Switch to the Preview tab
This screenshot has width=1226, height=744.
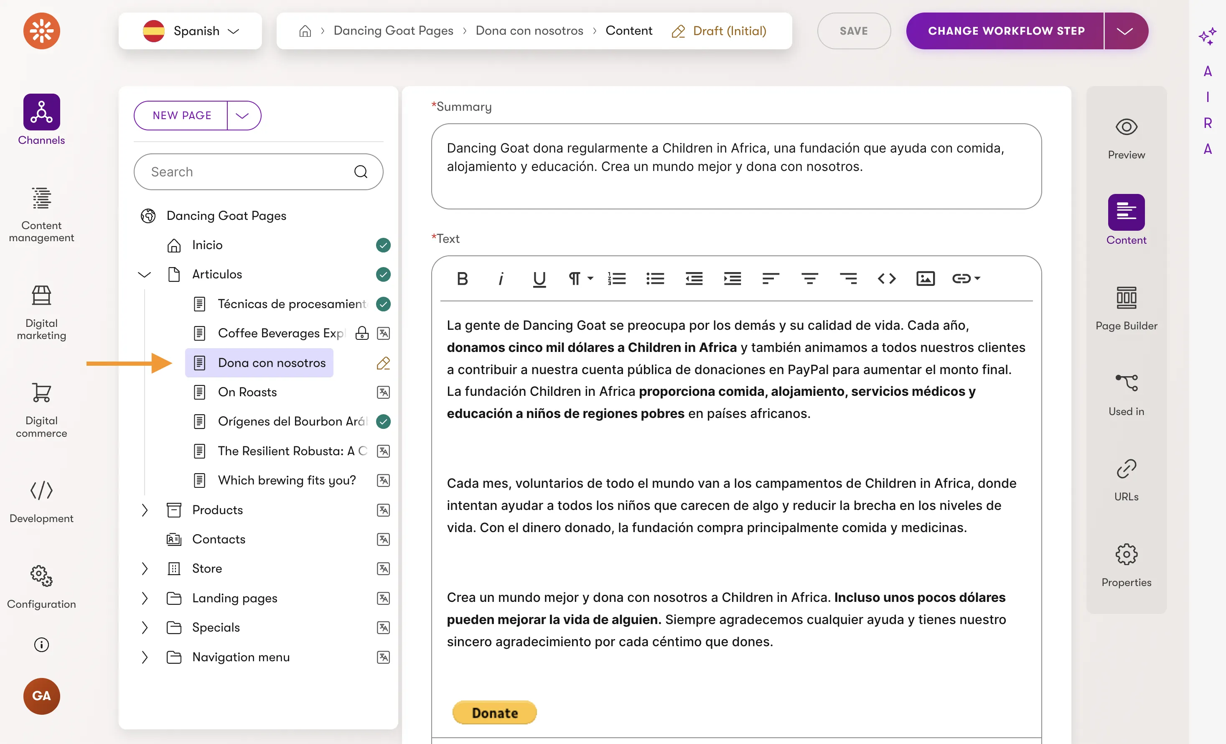[1126, 138]
